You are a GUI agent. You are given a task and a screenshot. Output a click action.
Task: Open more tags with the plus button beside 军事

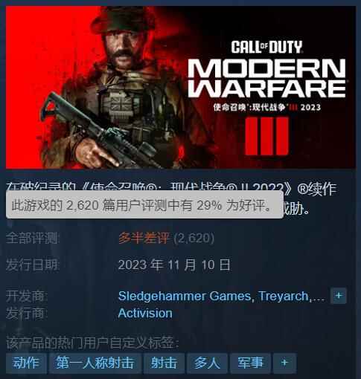[284, 363]
